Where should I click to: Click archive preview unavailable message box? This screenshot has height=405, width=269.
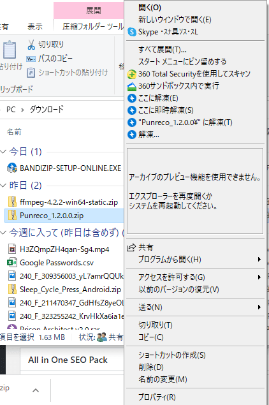tap(195, 191)
